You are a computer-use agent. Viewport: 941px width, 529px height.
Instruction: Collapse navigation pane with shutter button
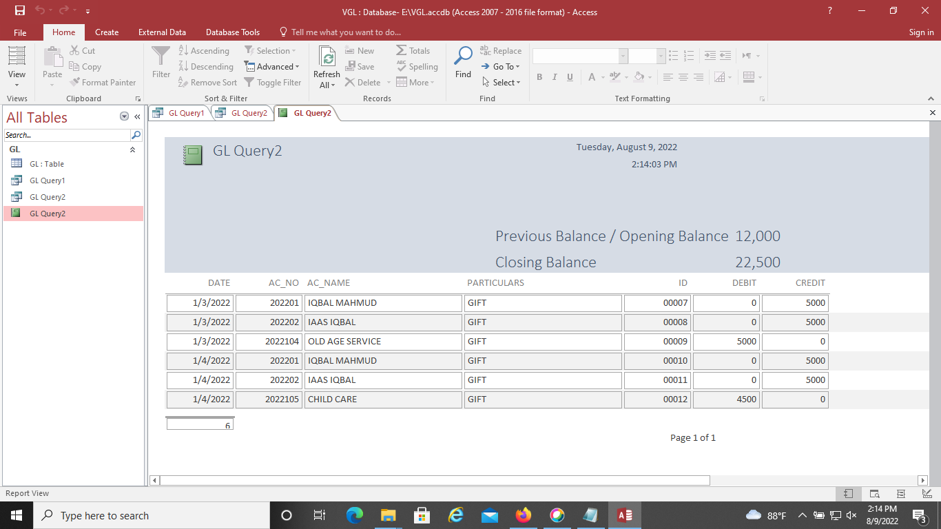pos(137,117)
